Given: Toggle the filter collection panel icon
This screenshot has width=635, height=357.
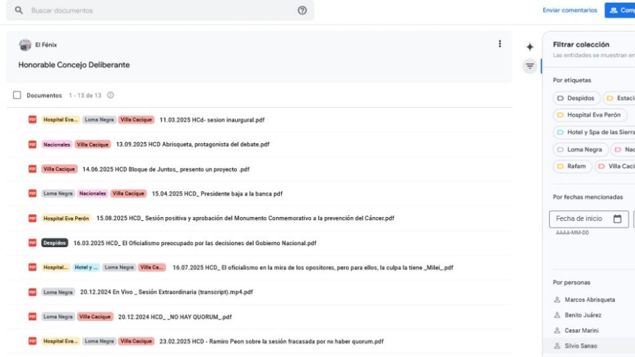Looking at the screenshot, I should point(529,66).
